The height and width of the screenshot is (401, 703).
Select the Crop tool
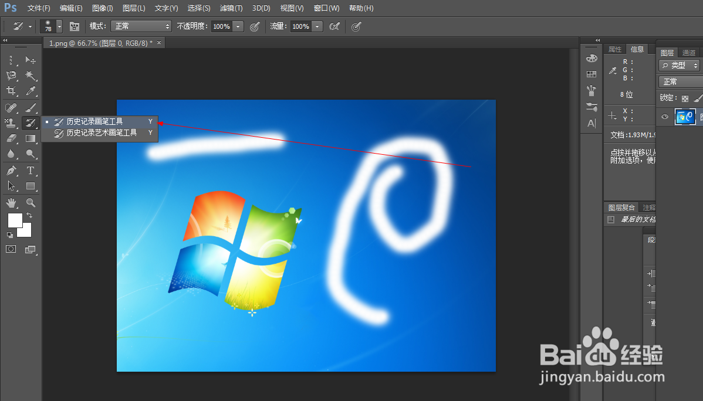[11, 91]
